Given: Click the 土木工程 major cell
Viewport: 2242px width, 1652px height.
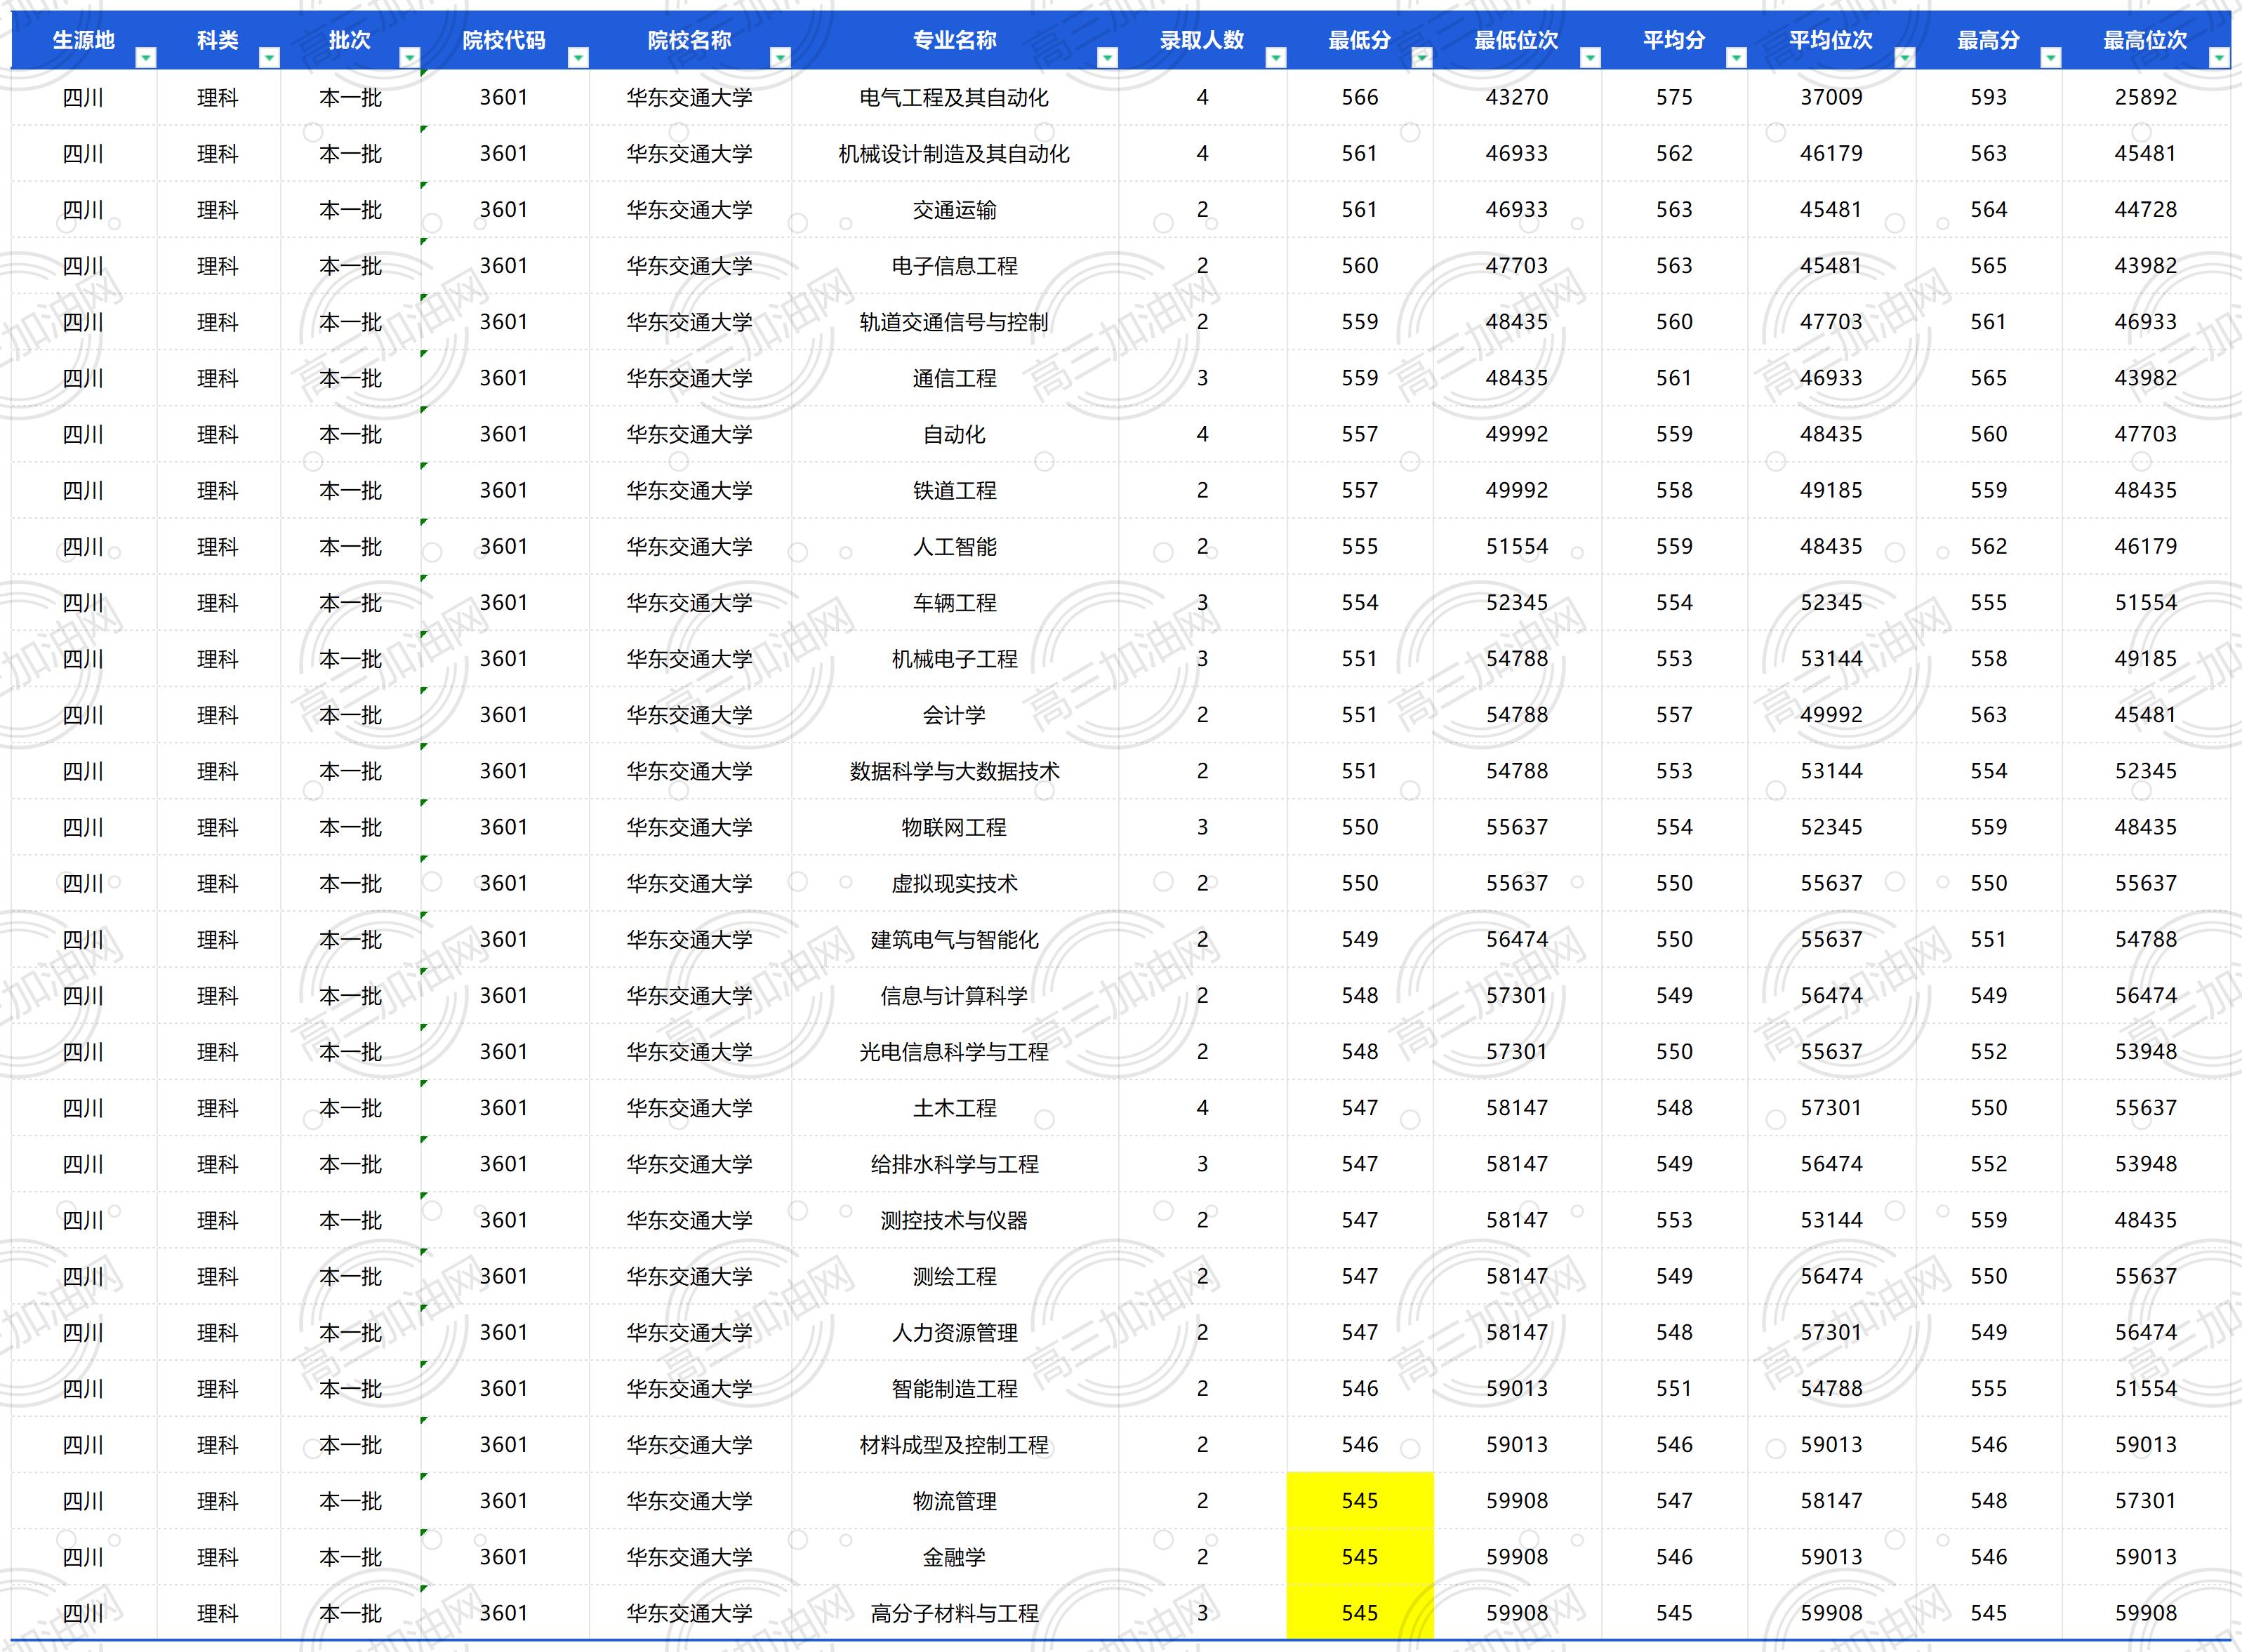Looking at the screenshot, I should point(955,1108).
